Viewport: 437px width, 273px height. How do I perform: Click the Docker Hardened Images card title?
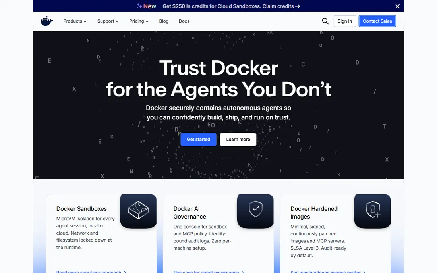pos(314,213)
